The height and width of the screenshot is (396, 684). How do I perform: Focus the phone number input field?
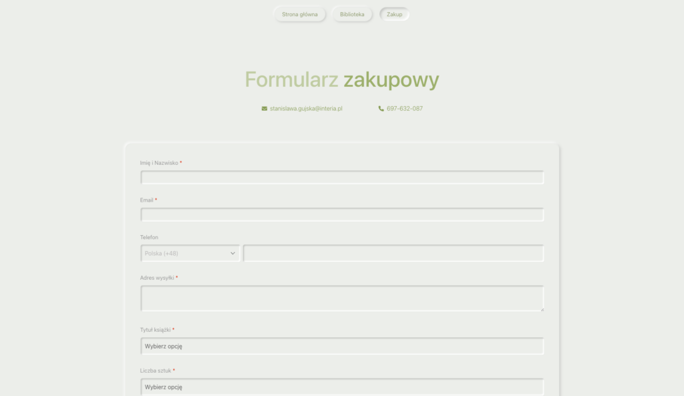pos(393,253)
